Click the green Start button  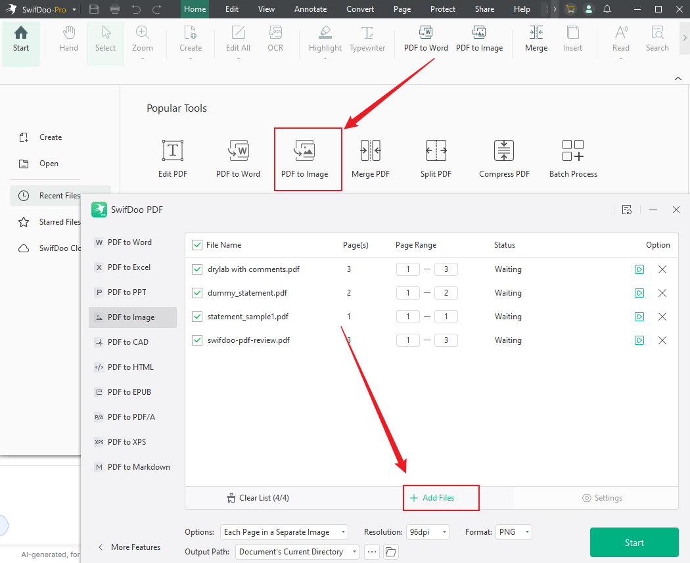(633, 543)
